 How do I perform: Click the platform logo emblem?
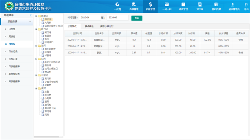9,6
